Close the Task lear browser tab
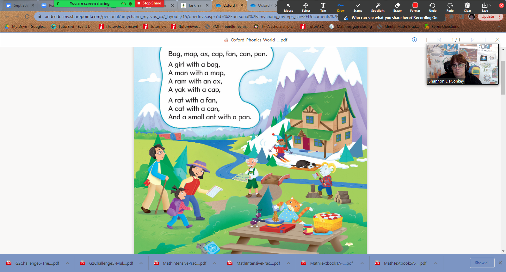This screenshot has height=272, width=506. click(x=207, y=5)
